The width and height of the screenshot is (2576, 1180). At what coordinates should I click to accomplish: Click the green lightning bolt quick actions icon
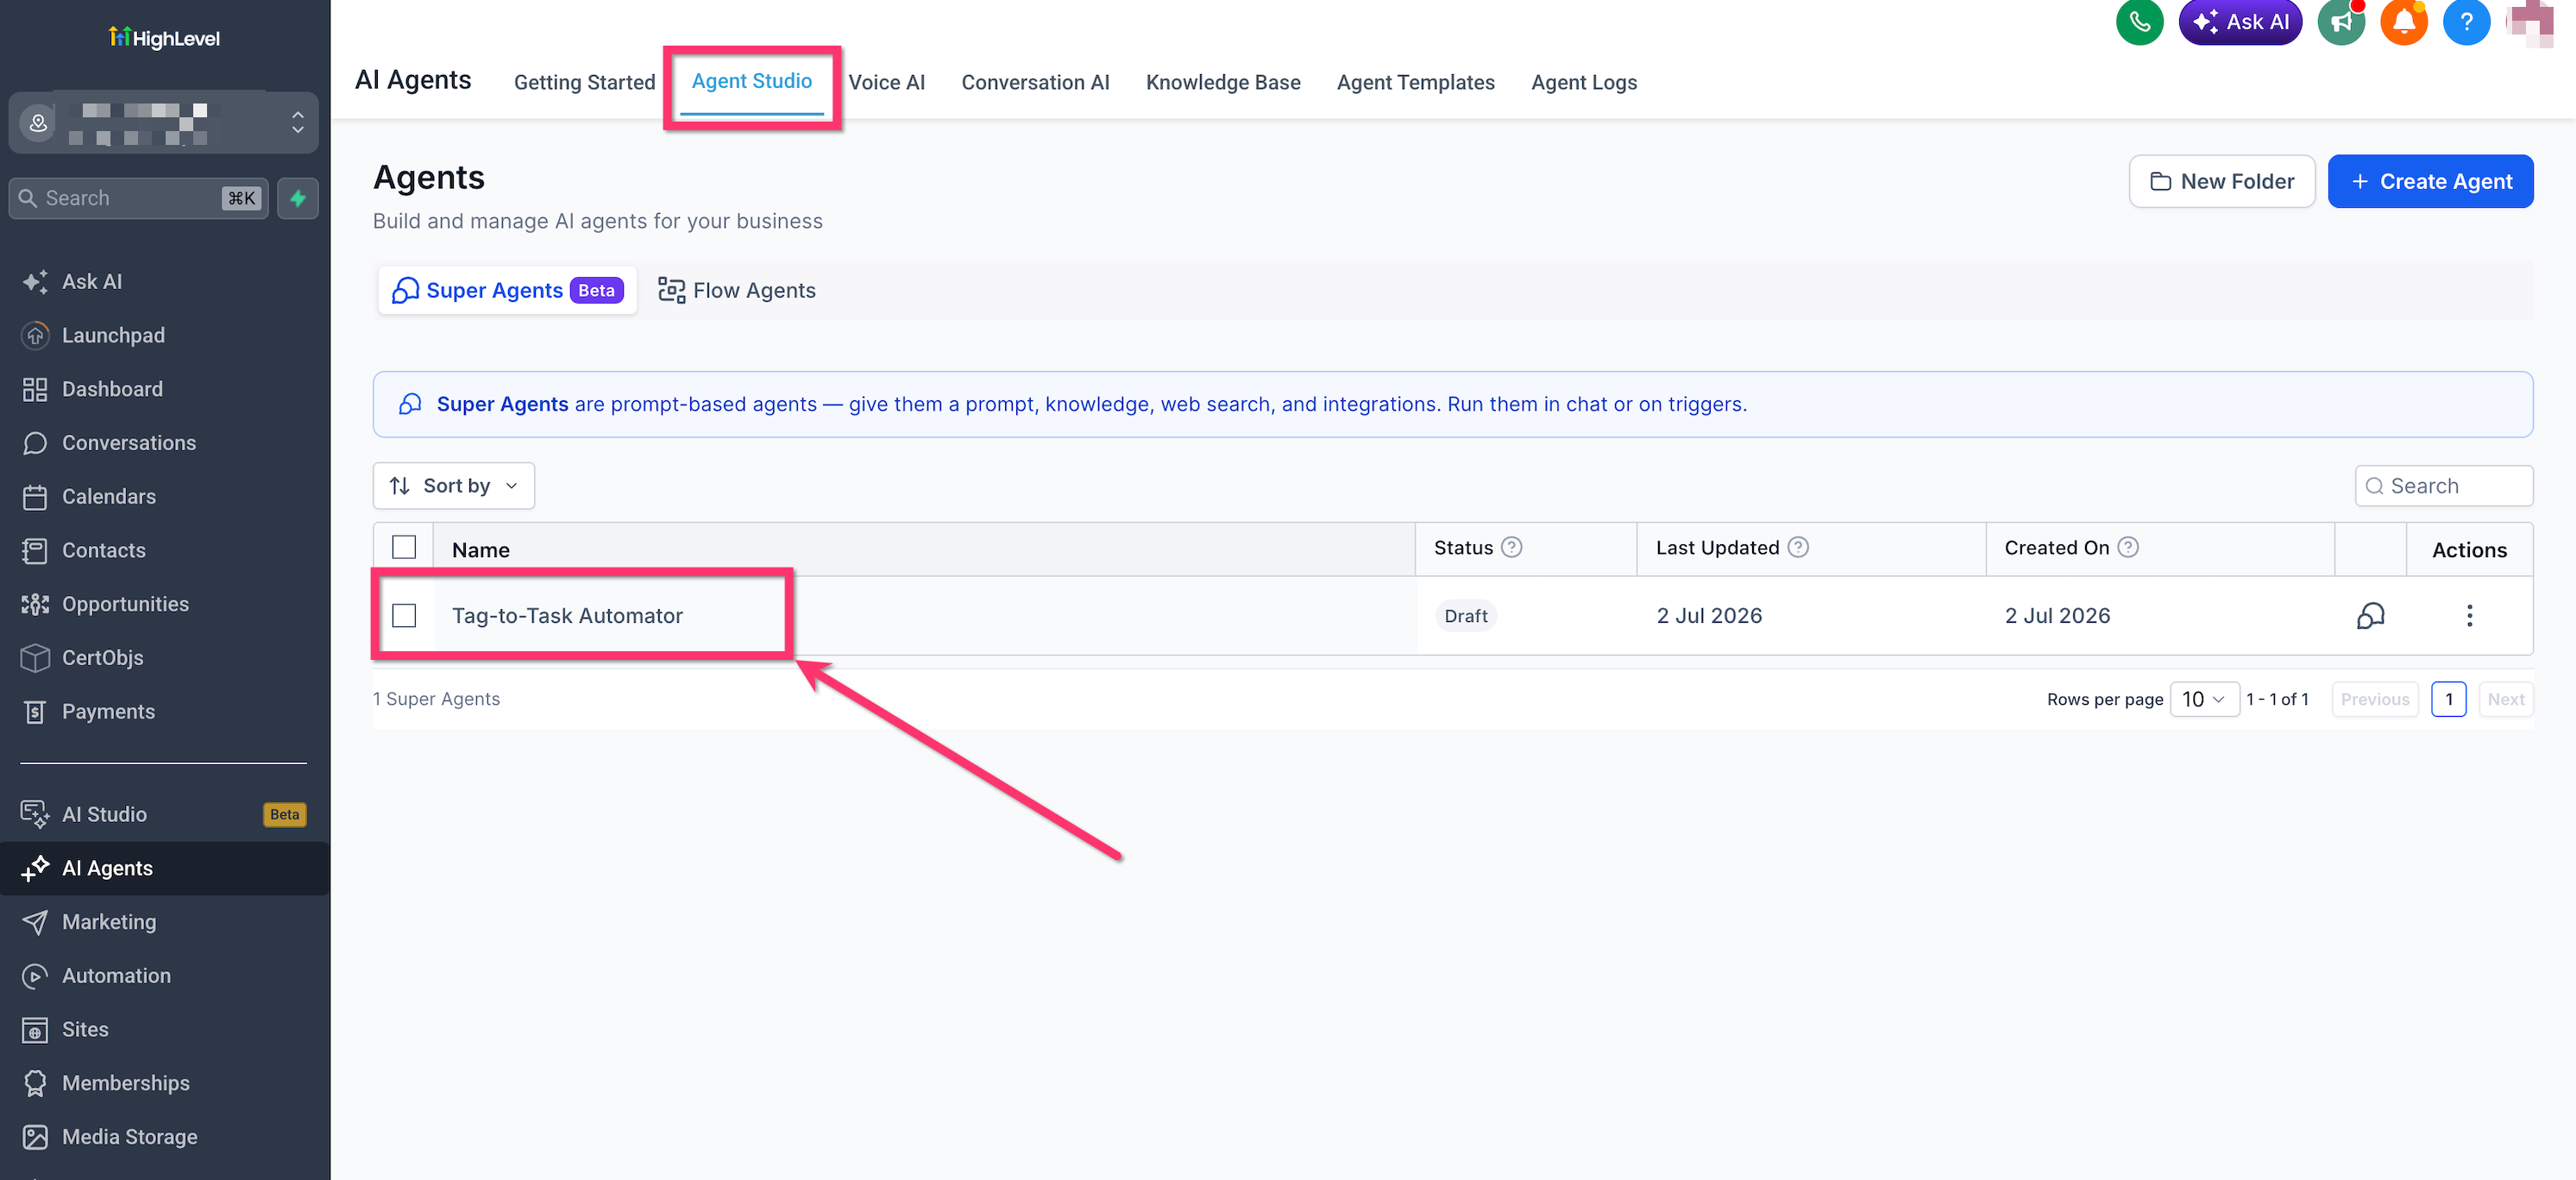pyautogui.click(x=298, y=198)
